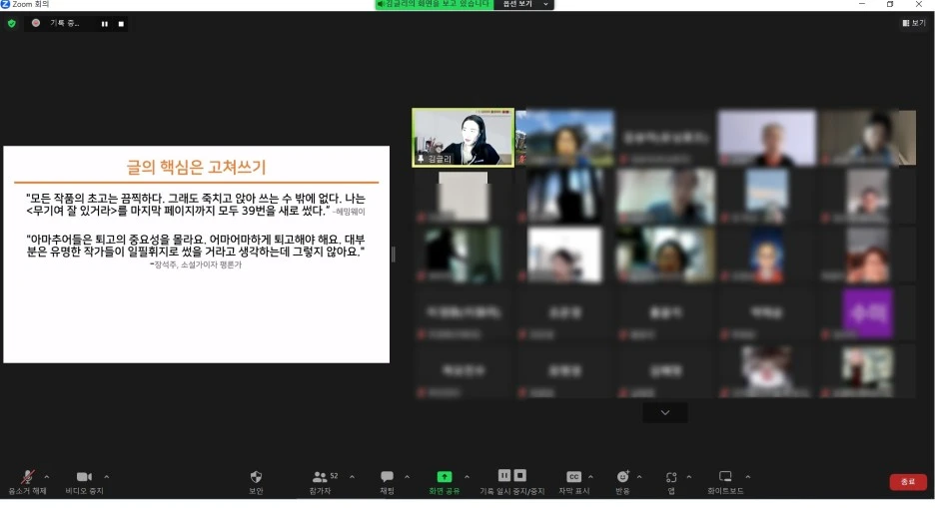Click the green screen-viewing banner for 김글리

tap(435, 4)
